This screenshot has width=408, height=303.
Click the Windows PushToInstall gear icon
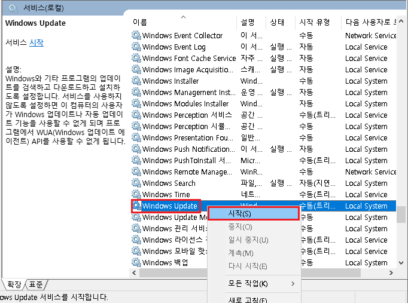coord(136,160)
